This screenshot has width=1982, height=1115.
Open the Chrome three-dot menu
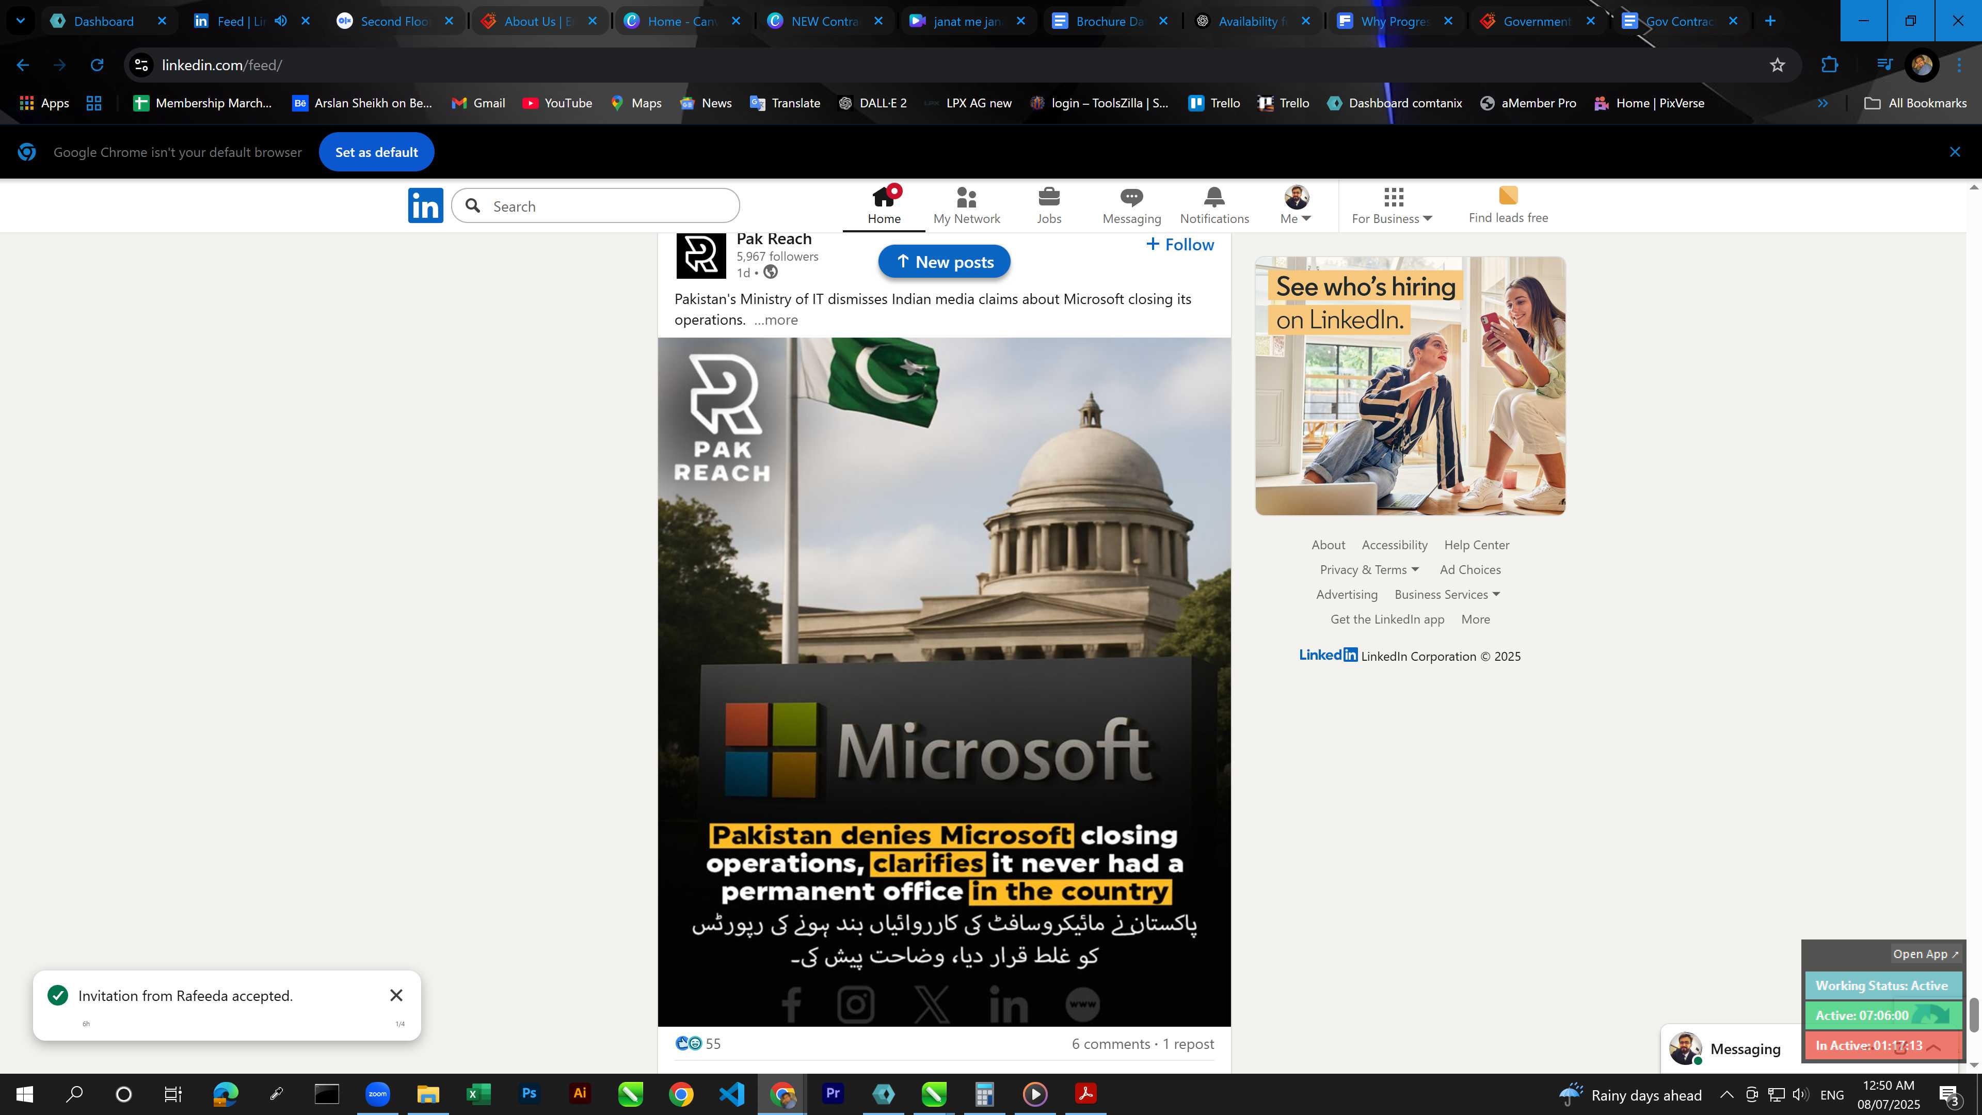click(1959, 66)
